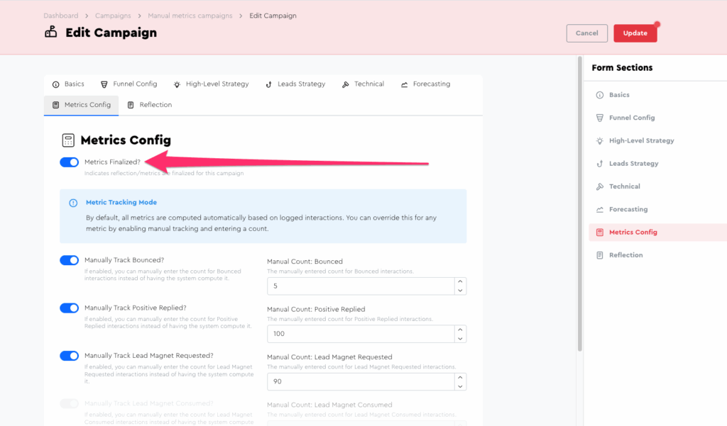Image resolution: width=727 pixels, height=426 pixels.
Task: Click the Funnel Config icon in sidebar
Action: click(600, 118)
